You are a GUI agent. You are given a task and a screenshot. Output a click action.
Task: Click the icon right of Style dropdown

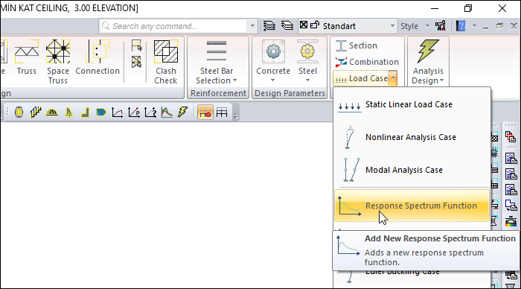[441, 25]
